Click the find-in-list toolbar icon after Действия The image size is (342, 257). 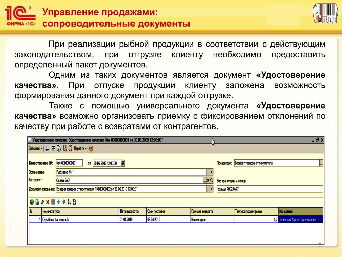47,149
